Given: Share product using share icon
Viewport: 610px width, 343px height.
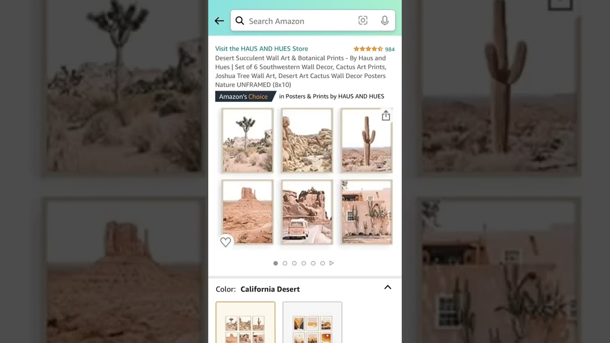Looking at the screenshot, I should point(386,116).
